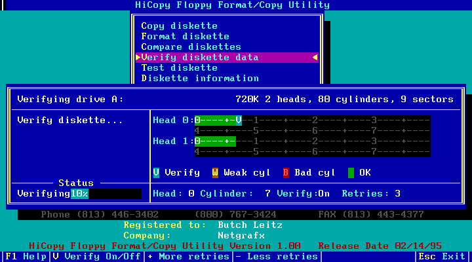Click cylinder marker 3 on Head 0 first row
The height and width of the screenshot is (262, 472).
click(x=374, y=121)
